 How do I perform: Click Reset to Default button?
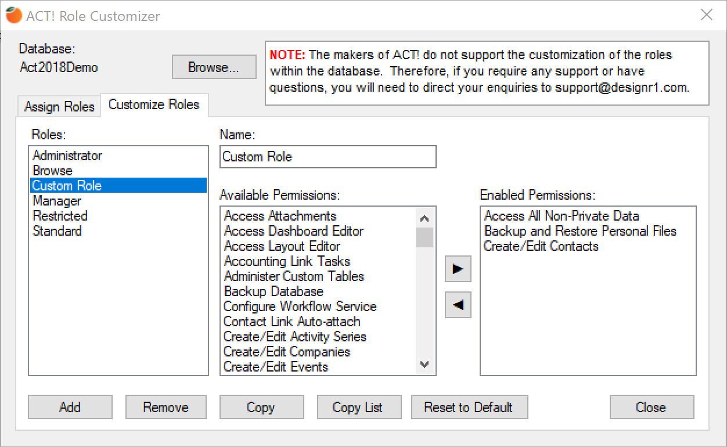point(469,407)
